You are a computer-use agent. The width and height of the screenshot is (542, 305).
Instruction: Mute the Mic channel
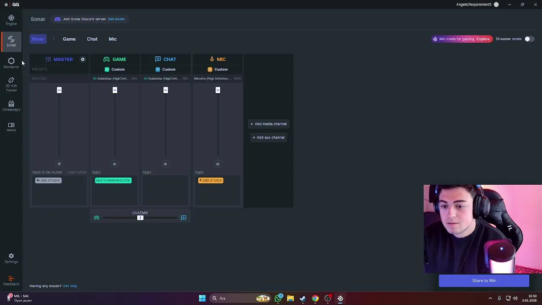(218, 164)
